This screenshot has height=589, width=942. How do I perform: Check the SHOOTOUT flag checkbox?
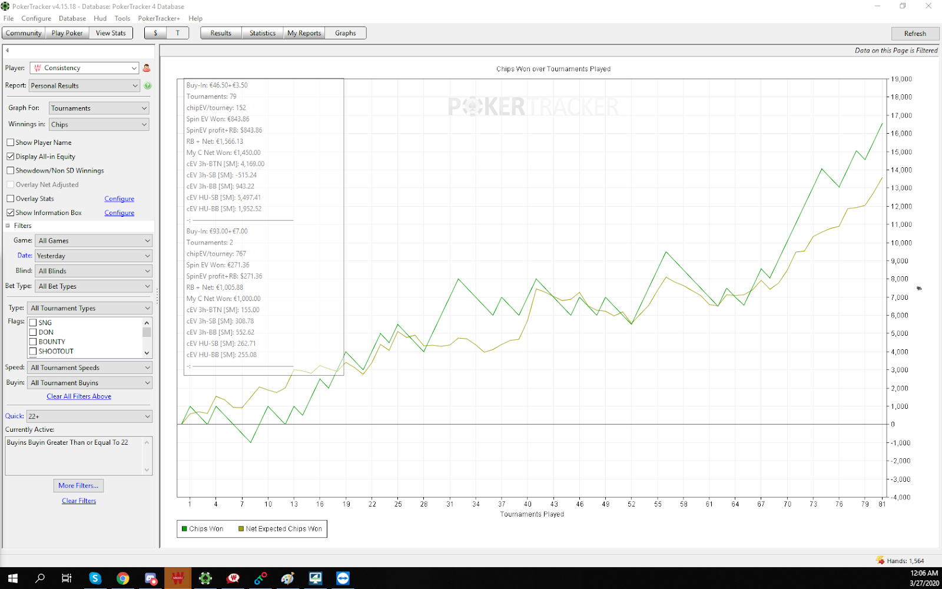[33, 351]
